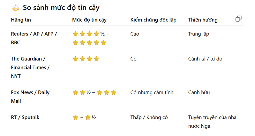Click the Reuters / AP / AFP / BBC star rating
The image size is (255, 136).
pos(90,38)
